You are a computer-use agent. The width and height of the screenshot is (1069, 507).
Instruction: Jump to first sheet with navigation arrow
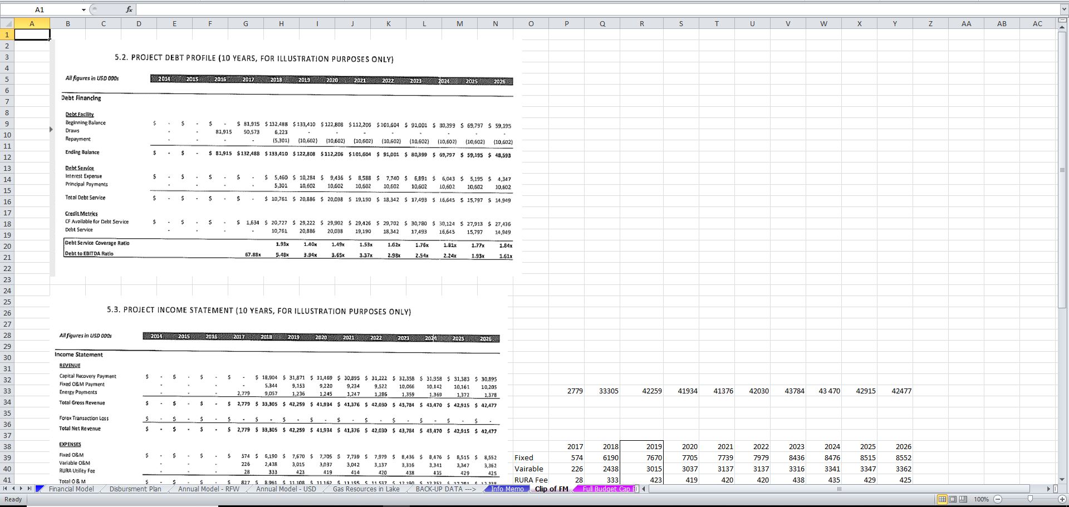(x=5, y=489)
